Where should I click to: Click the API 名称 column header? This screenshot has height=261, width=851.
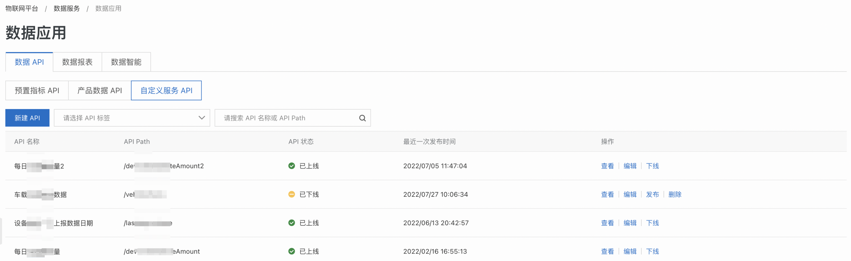(x=27, y=142)
